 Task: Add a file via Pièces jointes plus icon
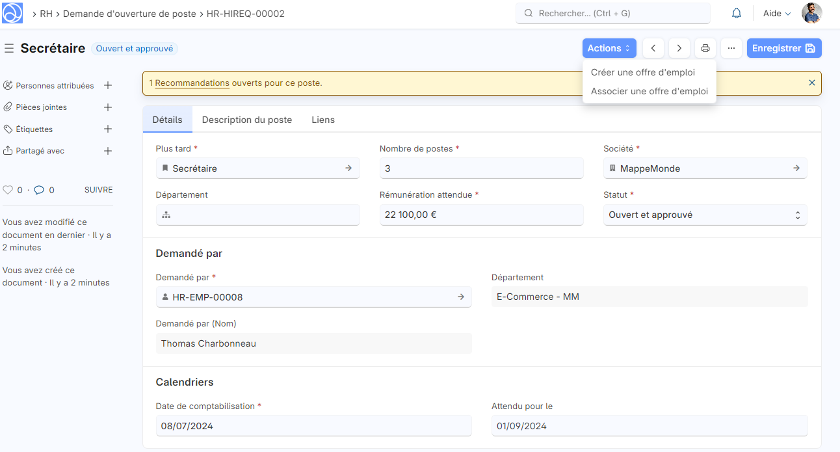(108, 107)
